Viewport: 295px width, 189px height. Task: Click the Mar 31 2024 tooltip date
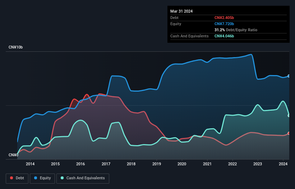click(x=181, y=11)
